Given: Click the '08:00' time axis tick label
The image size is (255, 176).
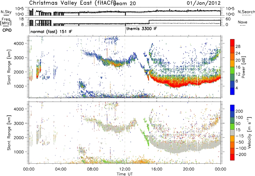Looking at the screenshot, I should (x=93, y=169).
